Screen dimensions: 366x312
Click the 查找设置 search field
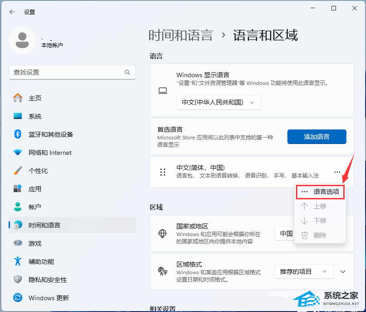click(x=72, y=72)
